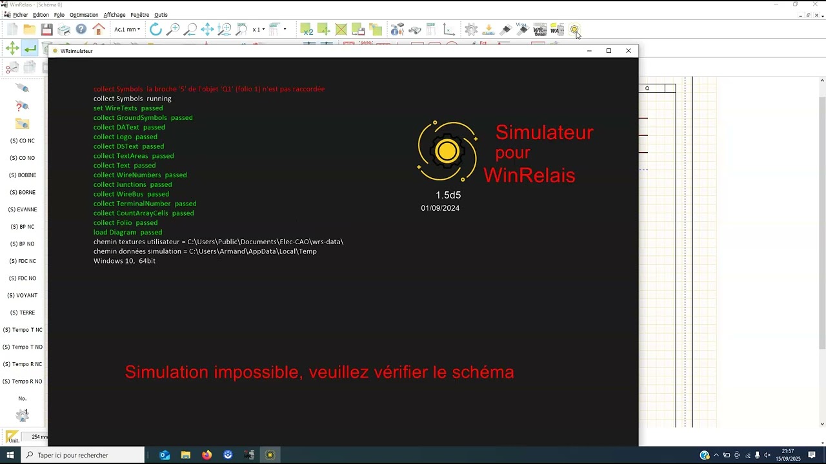Print the current schema
Image resolution: width=826 pixels, height=464 pixels.
(x=64, y=30)
